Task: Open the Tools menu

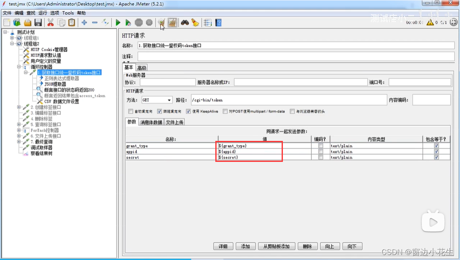Action: point(68,13)
